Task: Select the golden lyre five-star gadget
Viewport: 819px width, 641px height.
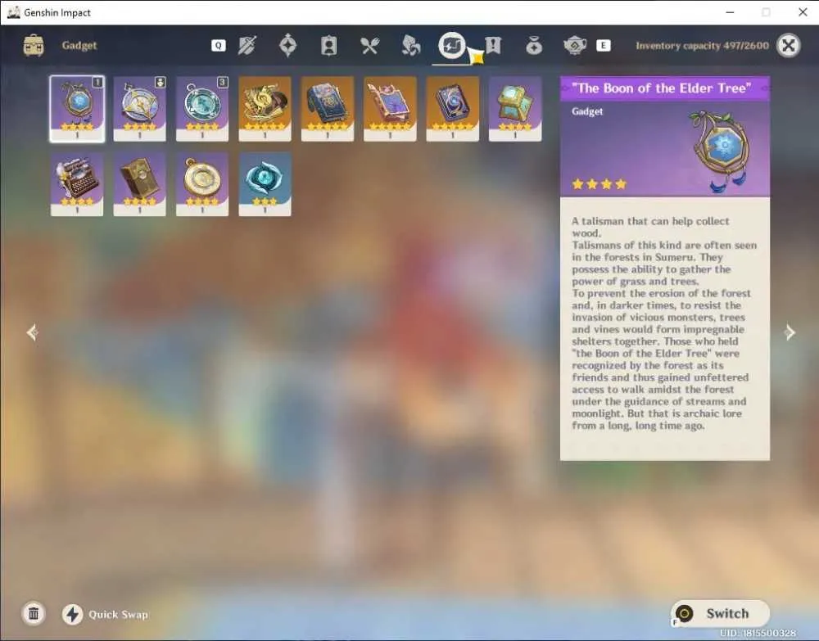Action: click(265, 109)
